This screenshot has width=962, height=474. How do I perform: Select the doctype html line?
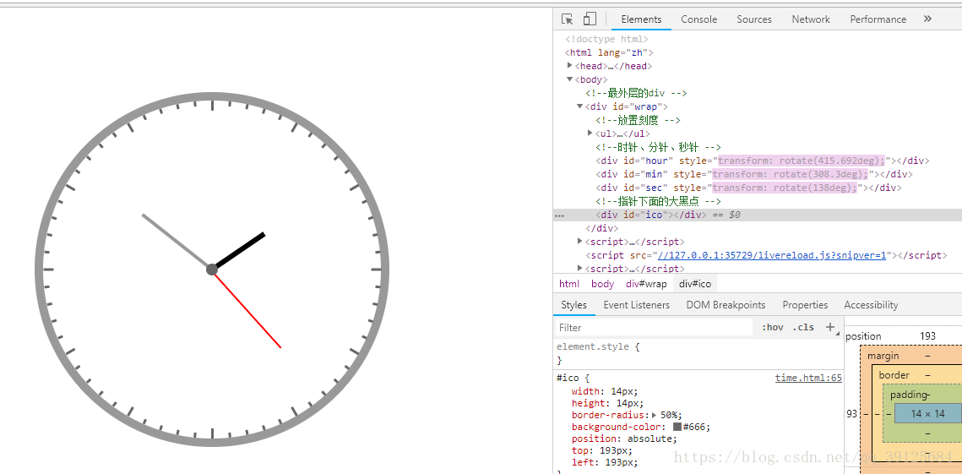click(606, 39)
